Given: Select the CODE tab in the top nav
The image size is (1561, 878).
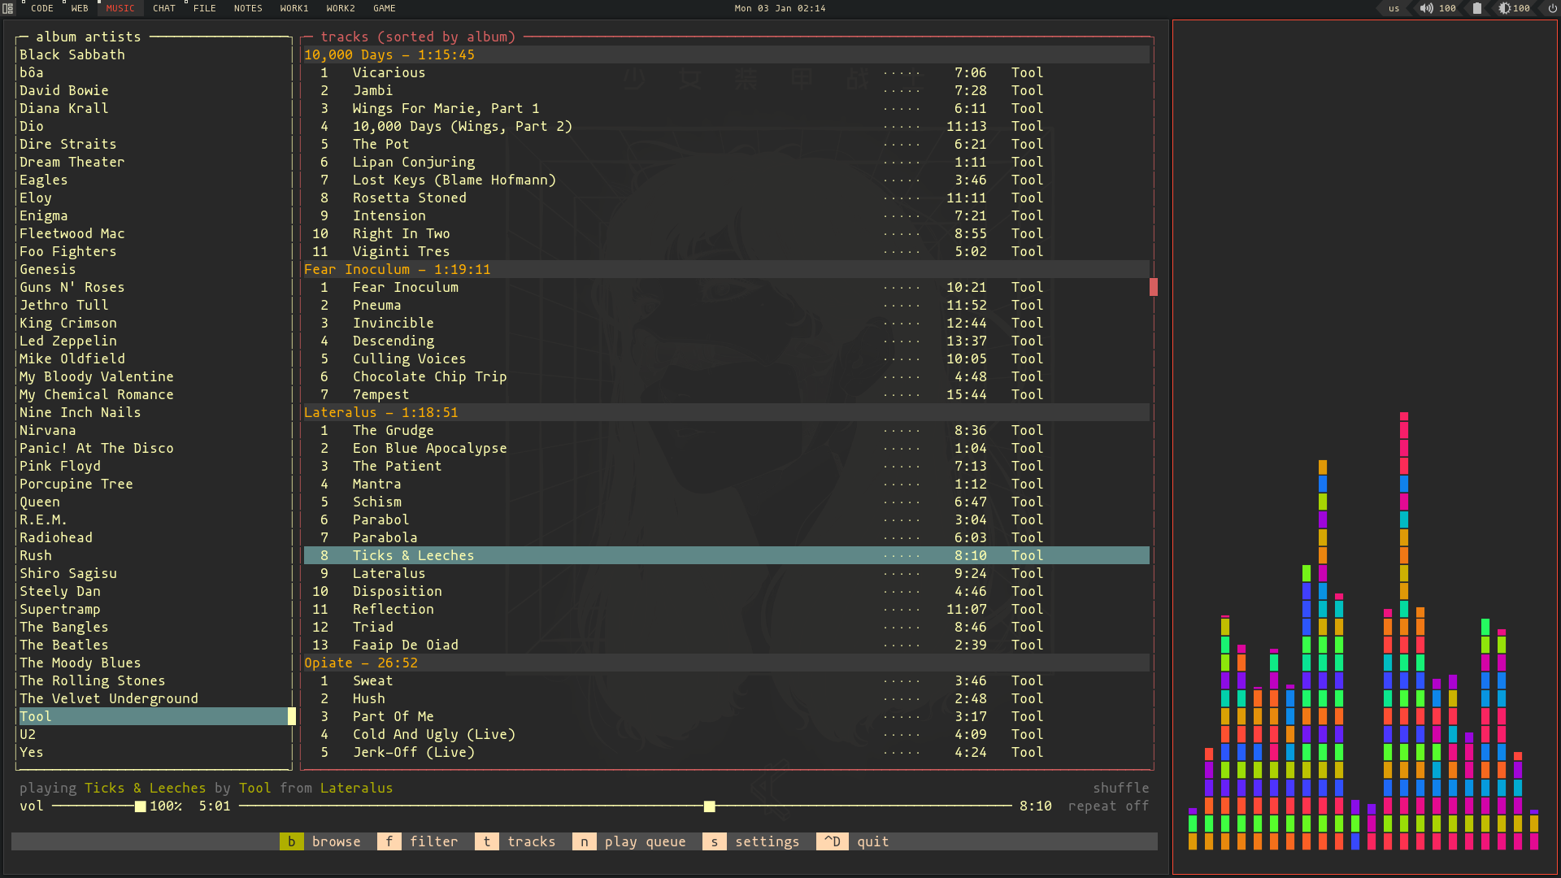Looking at the screenshot, I should point(41,9).
